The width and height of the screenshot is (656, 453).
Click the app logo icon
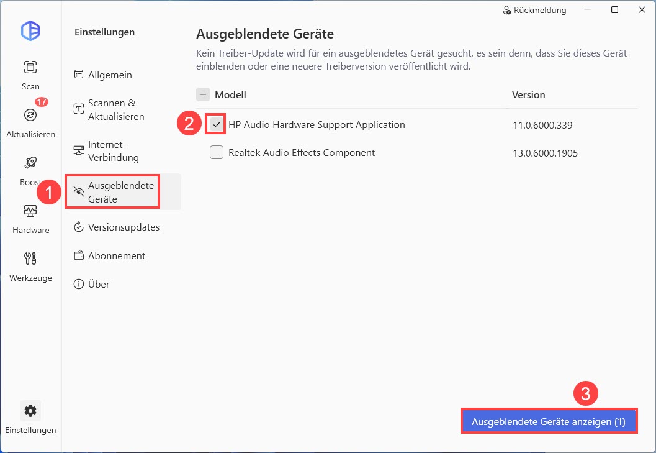[30, 30]
